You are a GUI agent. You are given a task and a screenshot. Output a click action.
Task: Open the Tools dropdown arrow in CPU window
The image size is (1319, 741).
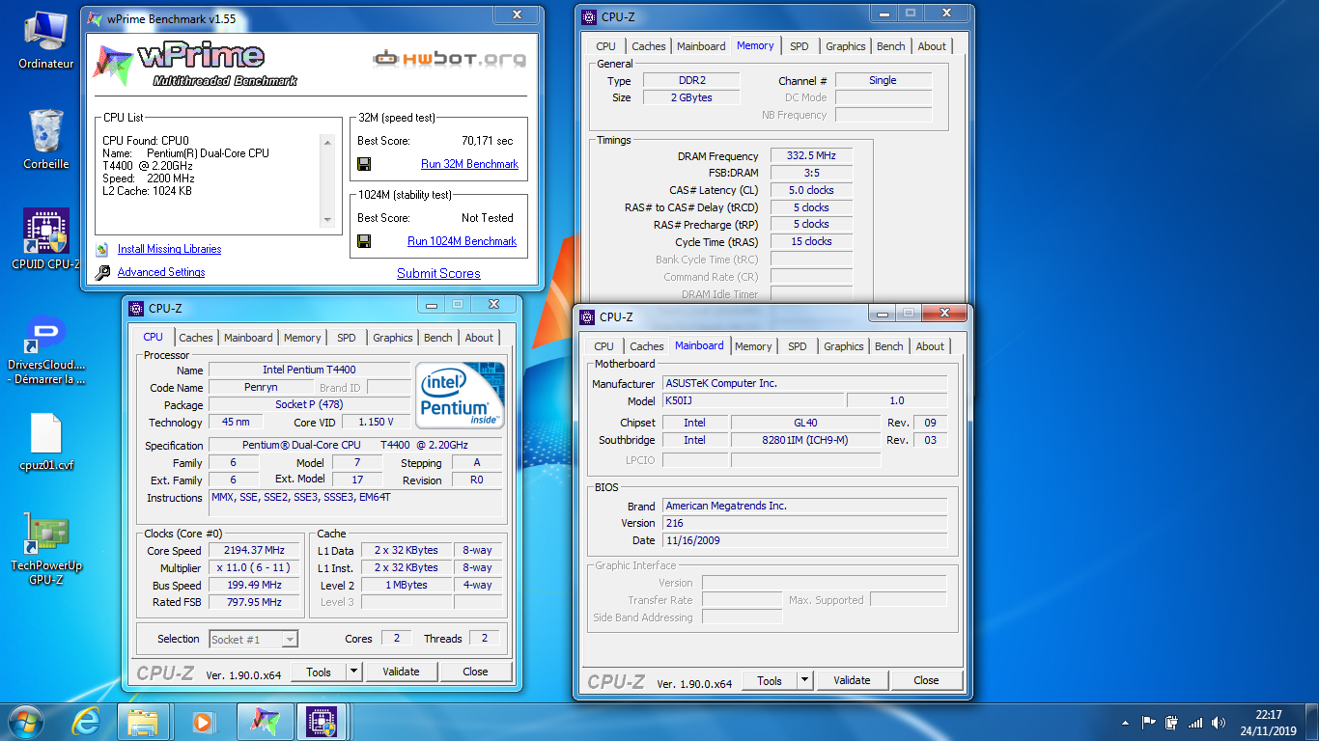point(353,672)
